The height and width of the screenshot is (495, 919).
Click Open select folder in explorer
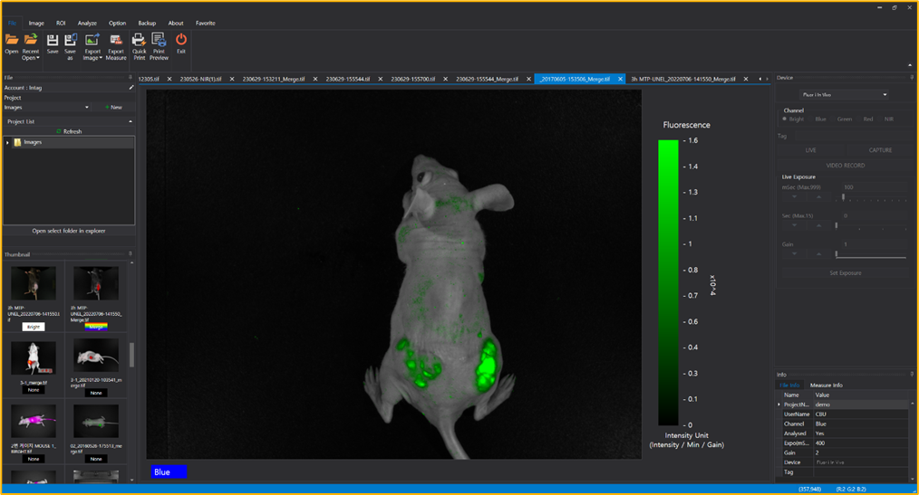(x=69, y=231)
